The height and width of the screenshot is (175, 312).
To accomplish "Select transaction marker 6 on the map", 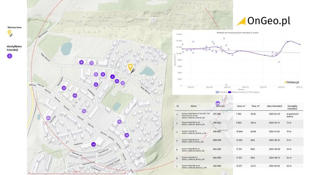I will pos(96,84).
